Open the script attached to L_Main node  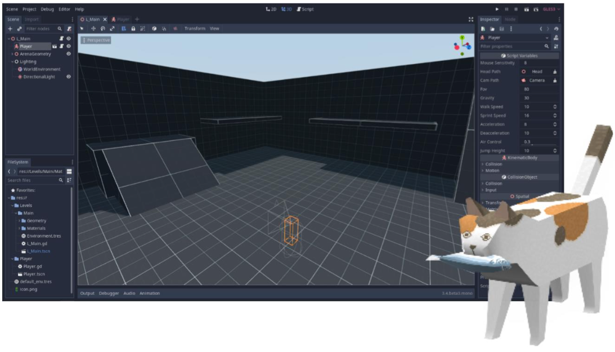pos(61,39)
